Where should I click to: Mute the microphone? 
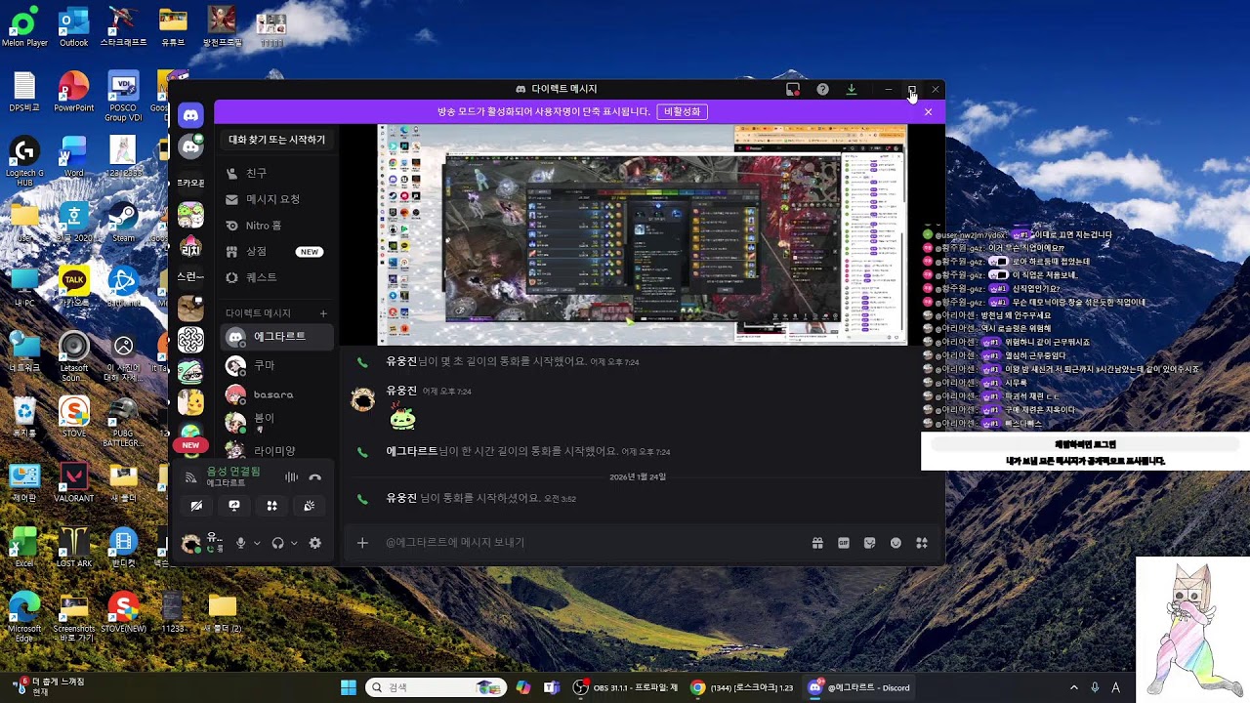(x=240, y=543)
